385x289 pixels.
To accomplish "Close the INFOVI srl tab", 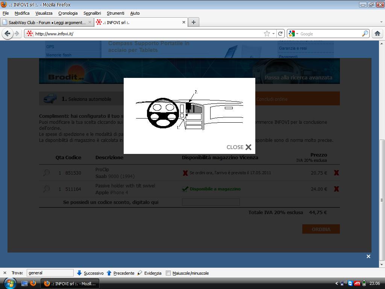I will point(183,22).
